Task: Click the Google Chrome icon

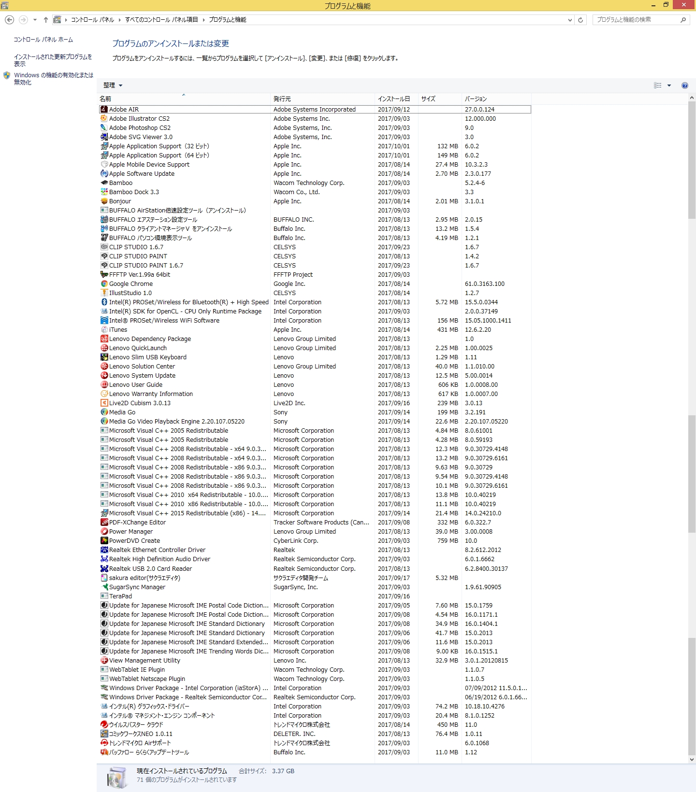Action: pos(104,284)
